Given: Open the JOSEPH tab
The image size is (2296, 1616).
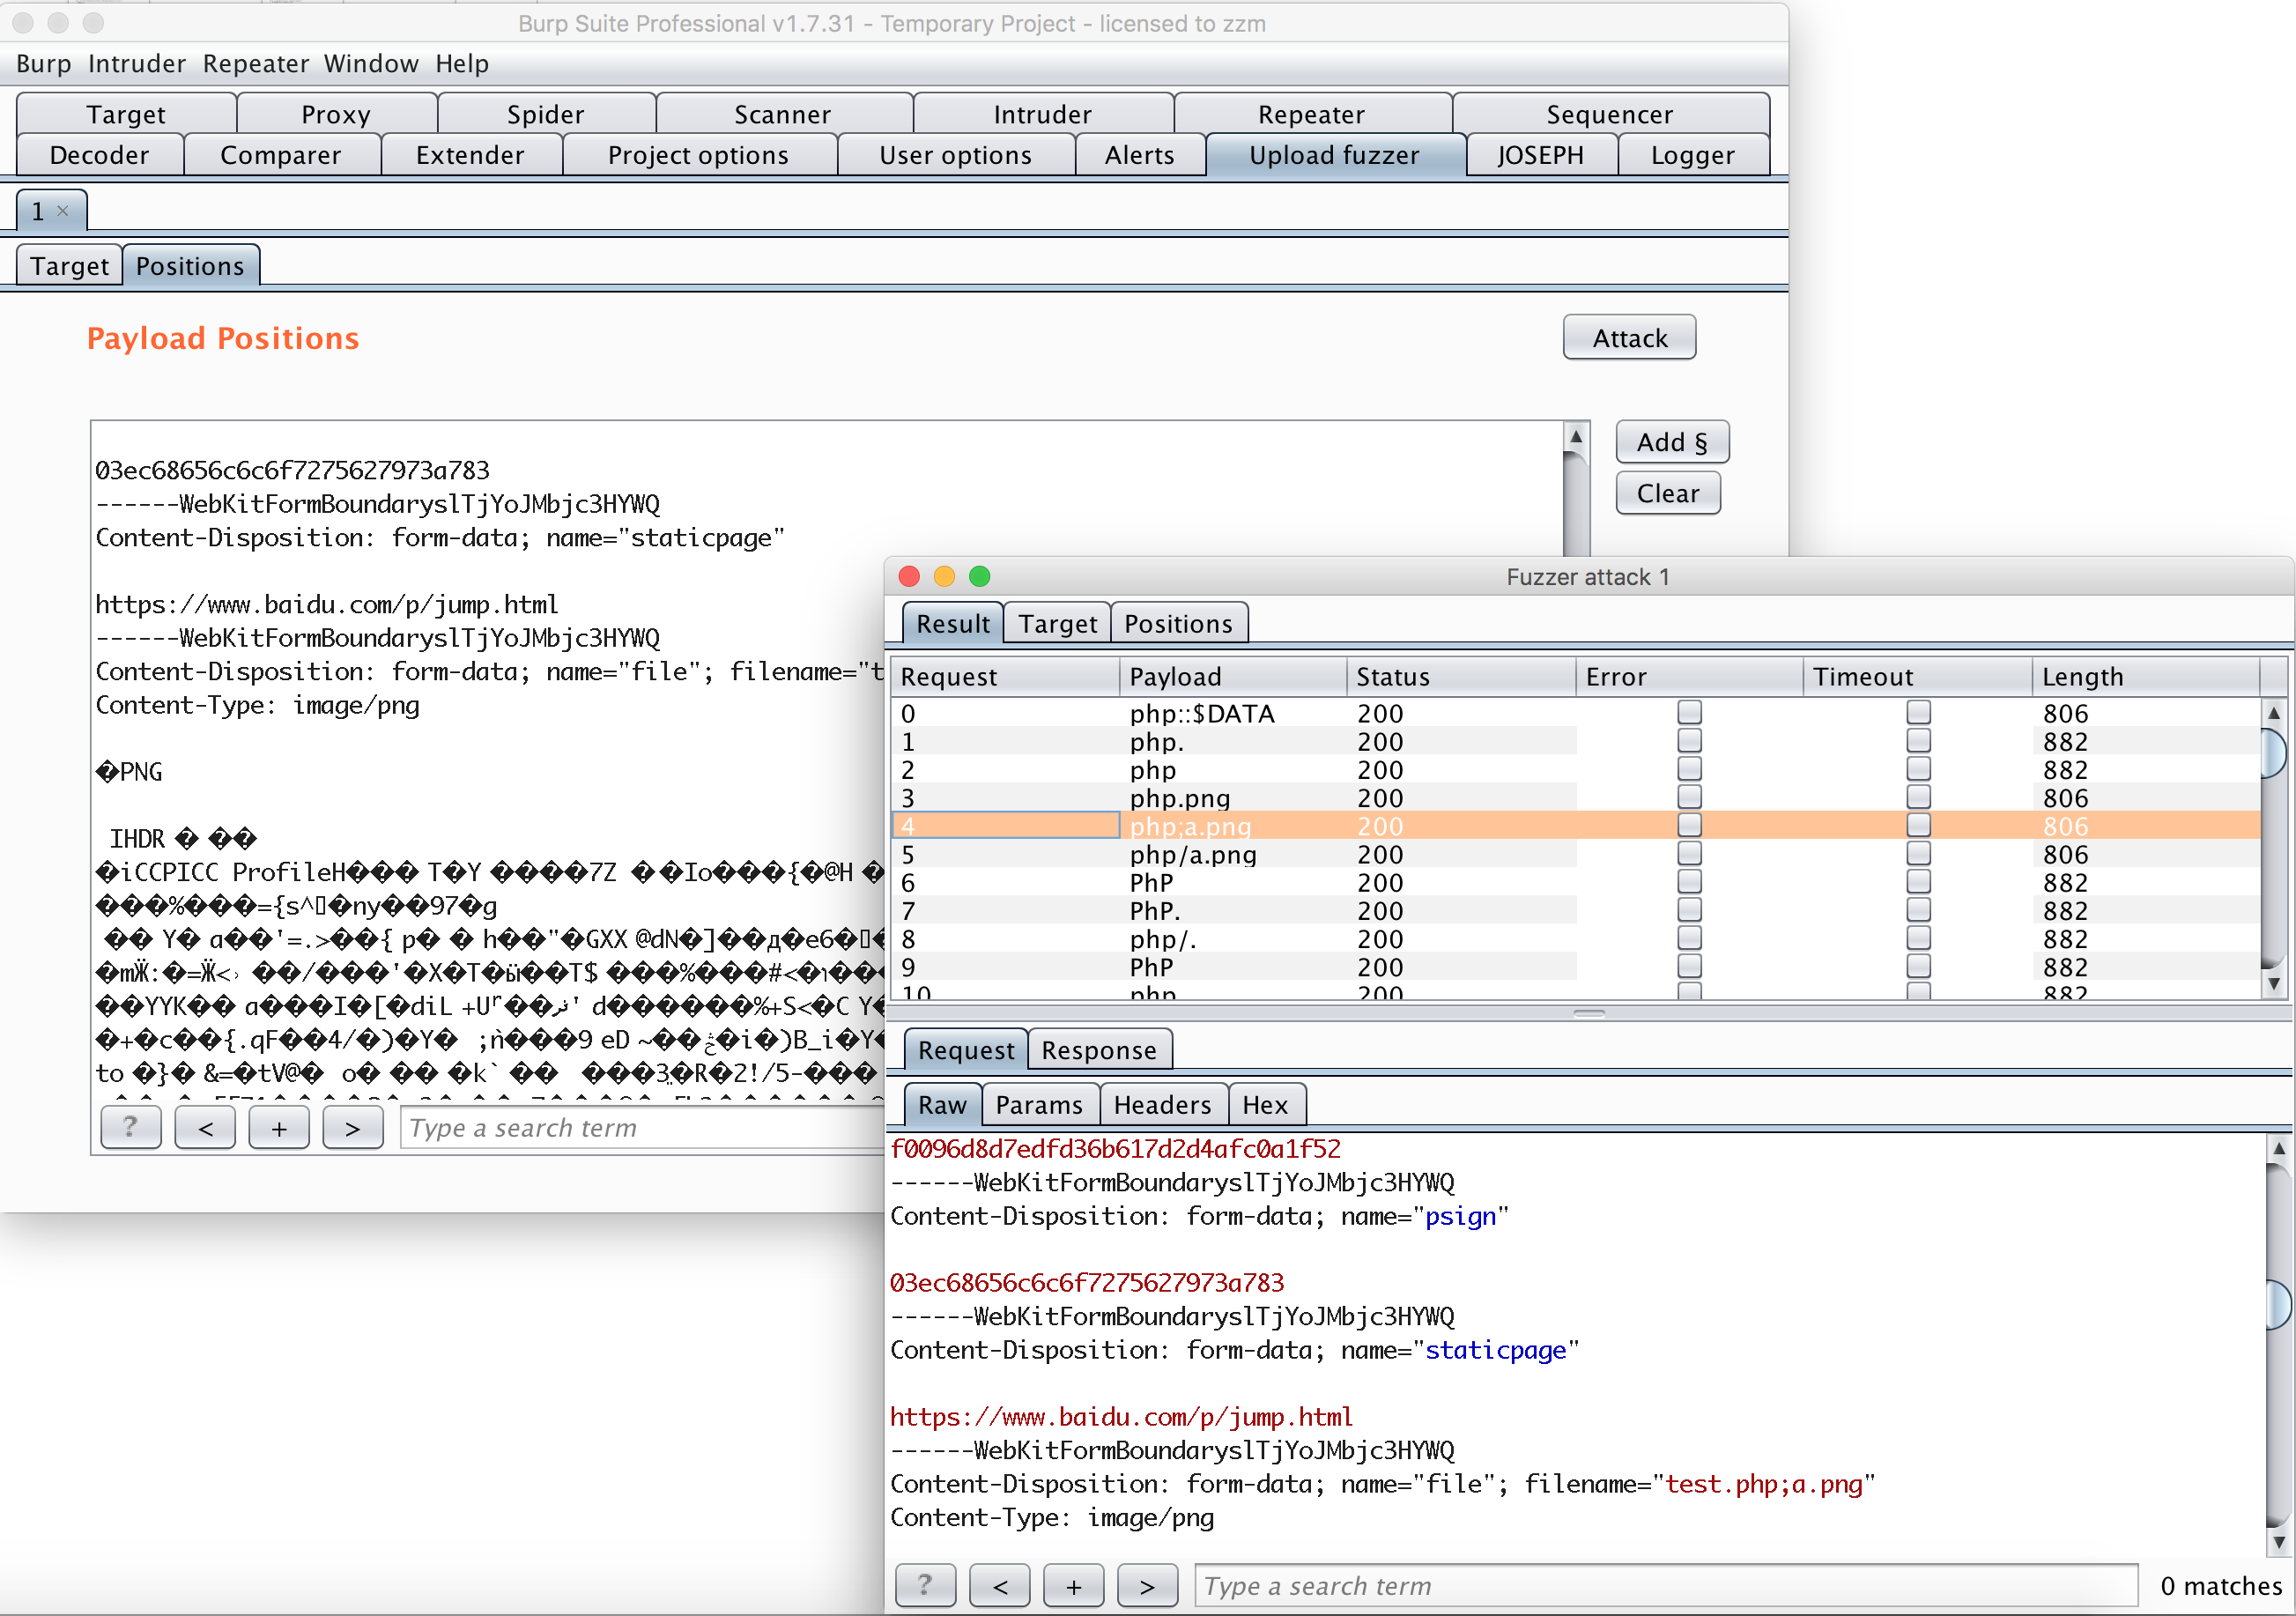Looking at the screenshot, I should coord(1541,155).
